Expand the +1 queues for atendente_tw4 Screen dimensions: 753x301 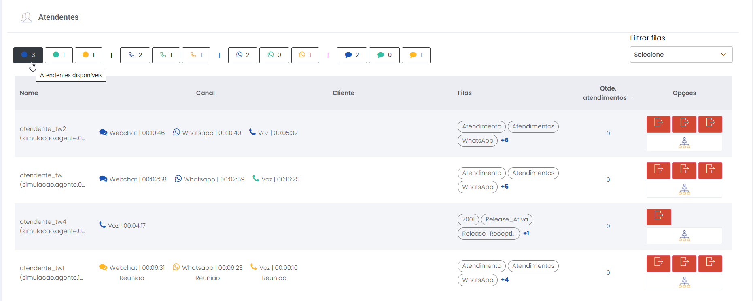[x=526, y=233]
